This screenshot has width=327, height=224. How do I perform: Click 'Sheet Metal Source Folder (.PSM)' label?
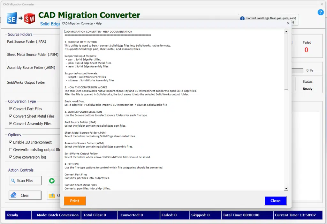[x=33, y=55]
